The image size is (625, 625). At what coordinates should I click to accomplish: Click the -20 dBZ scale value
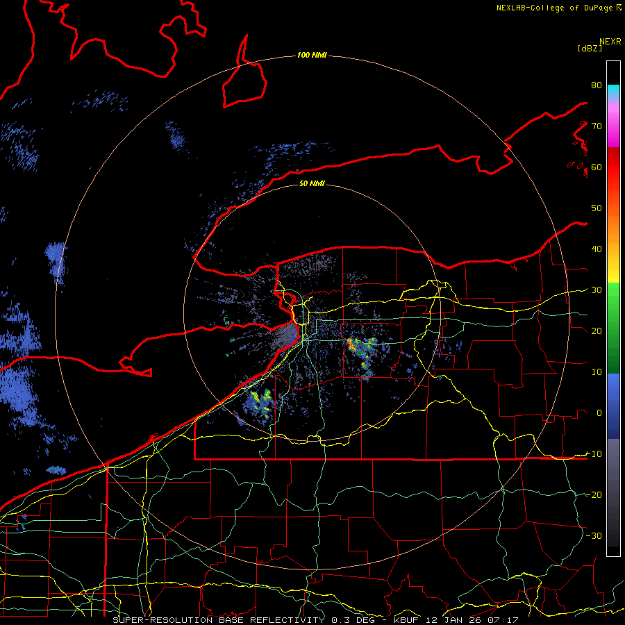tap(594, 494)
